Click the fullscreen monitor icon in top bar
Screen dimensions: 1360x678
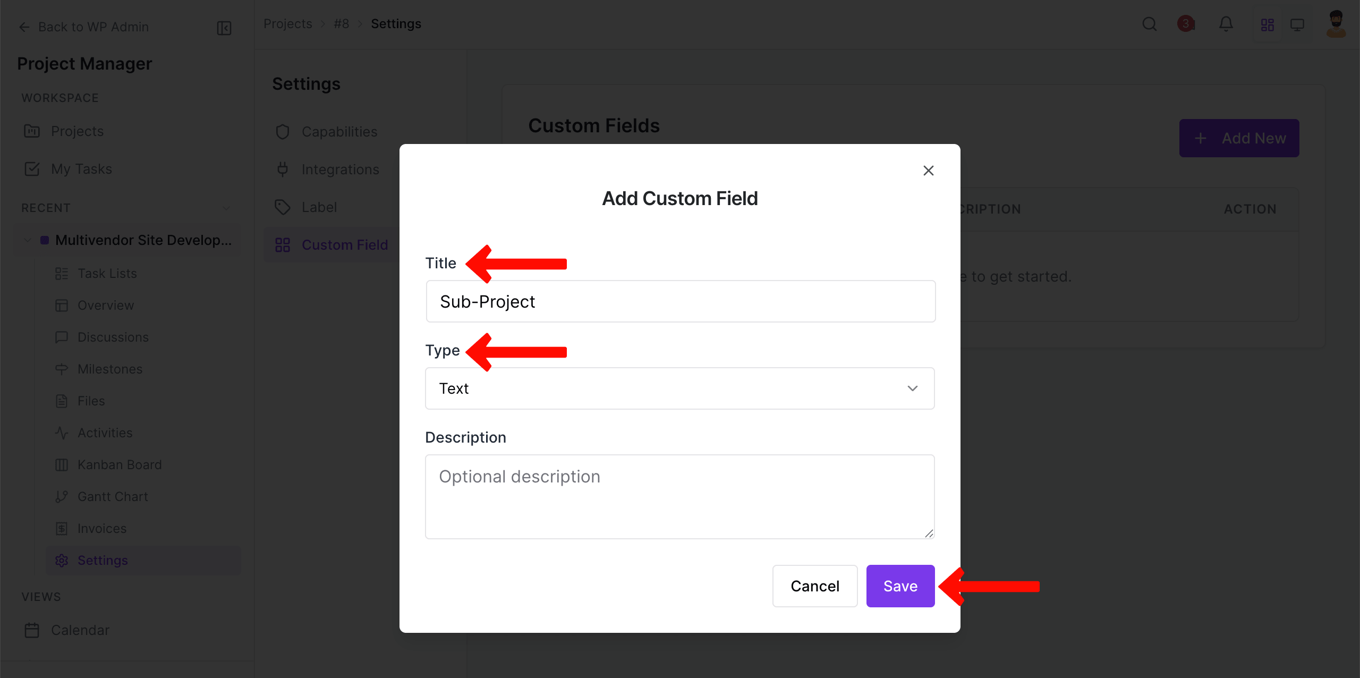pos(1297,23)
